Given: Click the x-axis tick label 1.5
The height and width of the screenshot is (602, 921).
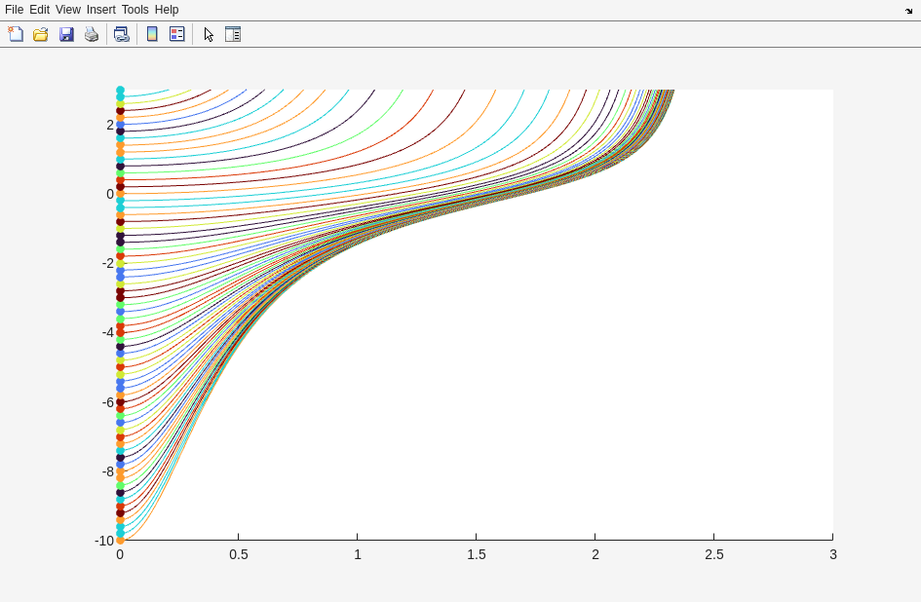Looking at the screenshot, I should click(x=477, y=554).
